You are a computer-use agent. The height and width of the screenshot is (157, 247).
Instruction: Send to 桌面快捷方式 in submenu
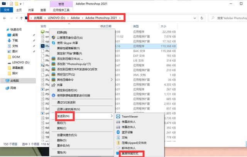[x=139, y=154]
